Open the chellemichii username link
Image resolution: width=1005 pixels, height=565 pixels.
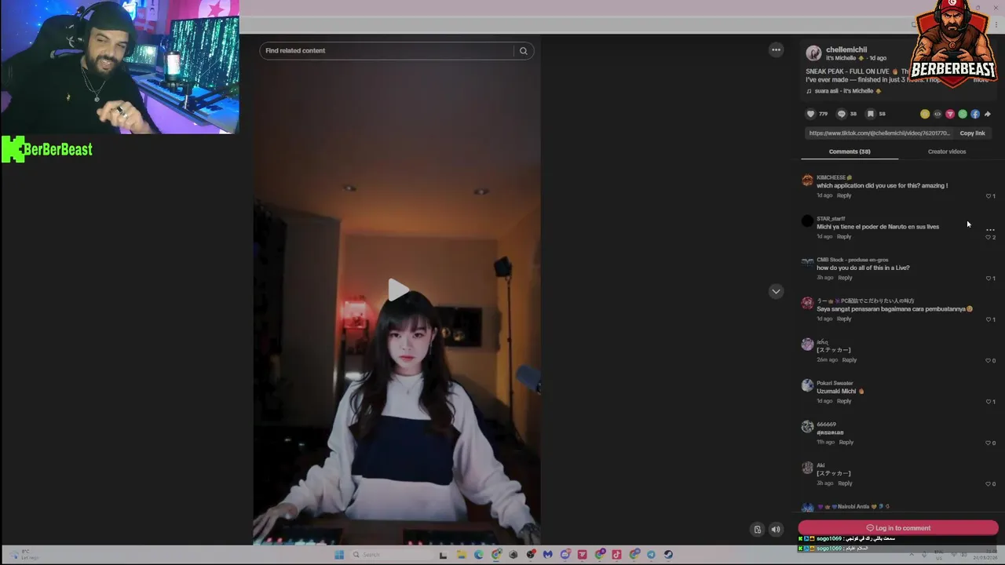tap(846, 49)
